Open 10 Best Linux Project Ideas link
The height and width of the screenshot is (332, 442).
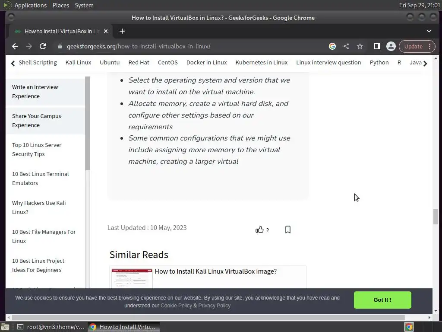(x=38, y=265)
